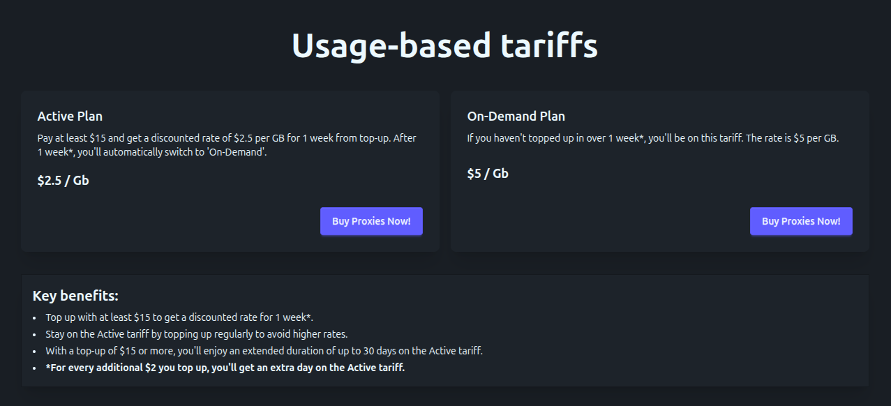Viewport: 891px width, 406px height.
Task: Click the bullet marker before the first benefit
Action: click(35, 317)
